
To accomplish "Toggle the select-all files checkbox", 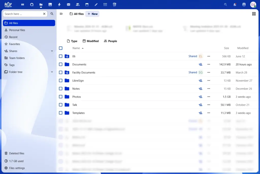I will (x=61, y=48).
